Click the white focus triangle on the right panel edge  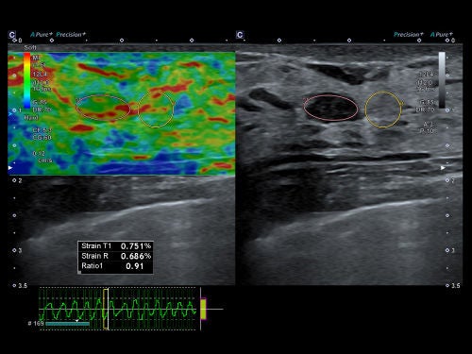coord(443,168)
